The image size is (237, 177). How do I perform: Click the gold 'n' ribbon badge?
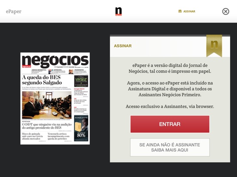[214, 46]
